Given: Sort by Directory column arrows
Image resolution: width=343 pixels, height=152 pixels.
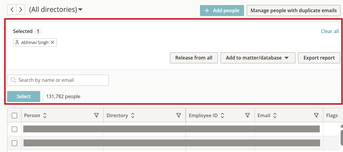Looking at the screenshot, I should [133, 115].
